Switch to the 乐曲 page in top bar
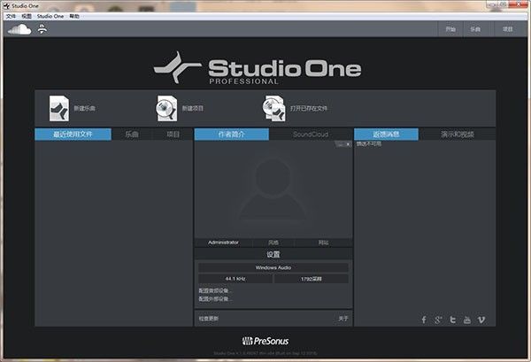 pyautogui.click(x=475, y=29)
